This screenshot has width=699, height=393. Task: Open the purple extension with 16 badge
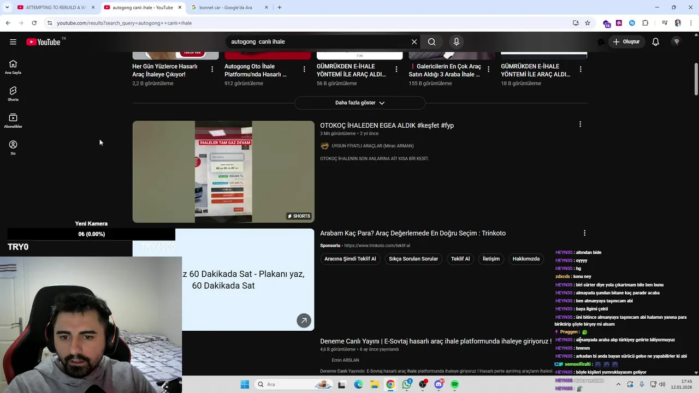click(x=607, y=23)
